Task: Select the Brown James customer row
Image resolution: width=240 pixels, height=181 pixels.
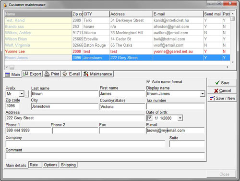Action: (x=117, y=58)
